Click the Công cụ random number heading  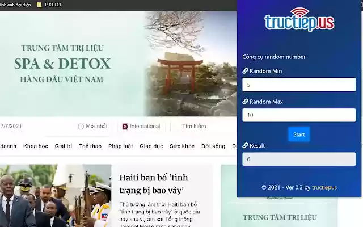click(x=274, y=57)
